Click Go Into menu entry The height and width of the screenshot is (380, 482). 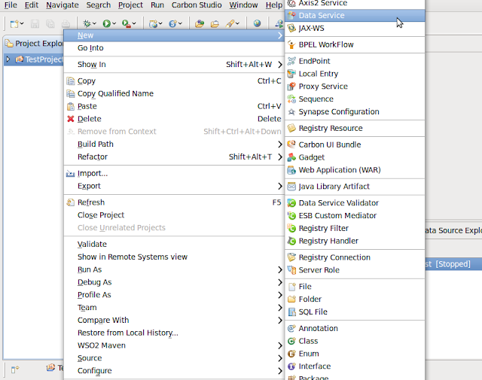tap(174, 48)
